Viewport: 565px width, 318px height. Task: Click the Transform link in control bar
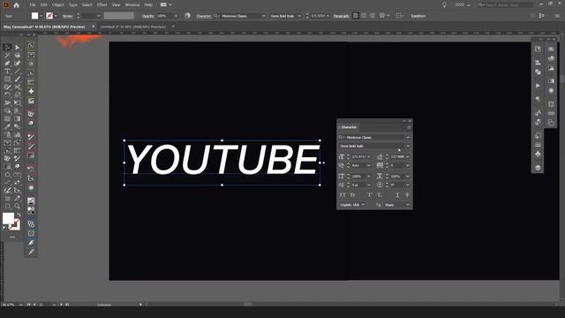[418, 16]
